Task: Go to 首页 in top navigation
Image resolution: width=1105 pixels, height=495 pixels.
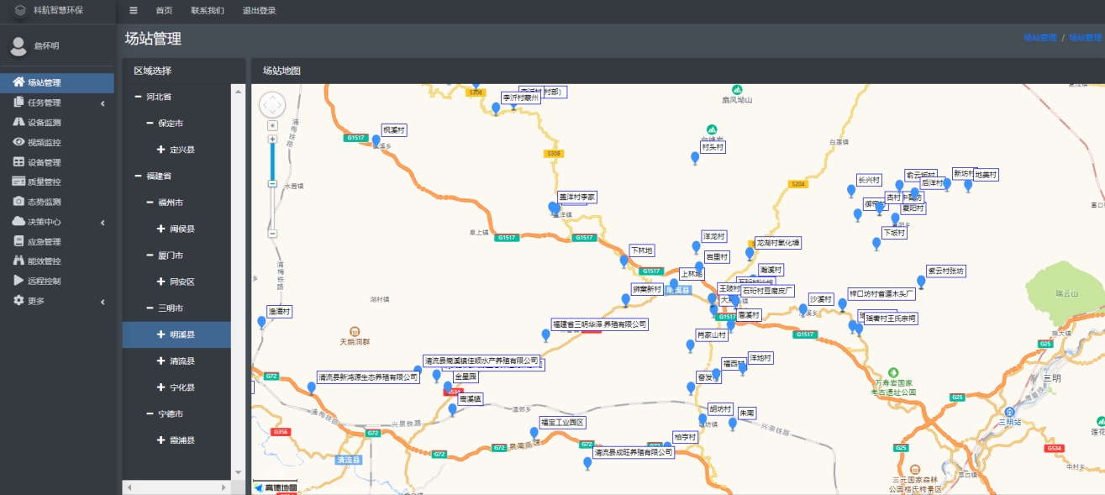Action: pyautogui.click(x=164, y=11)
